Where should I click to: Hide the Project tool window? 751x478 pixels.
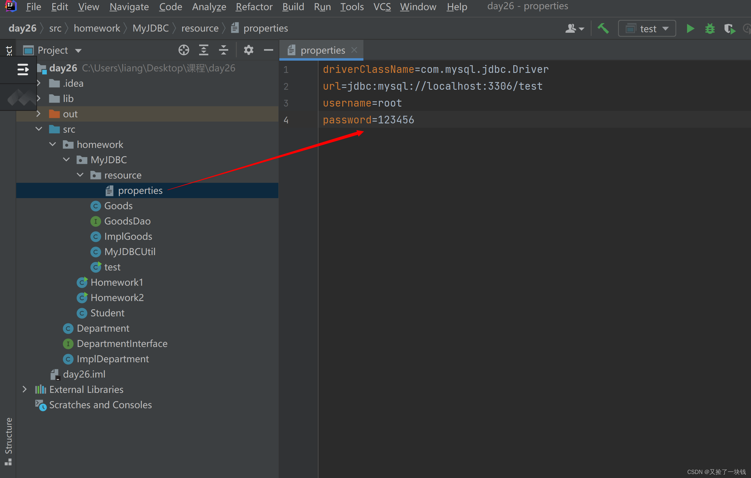click(268, 50)
